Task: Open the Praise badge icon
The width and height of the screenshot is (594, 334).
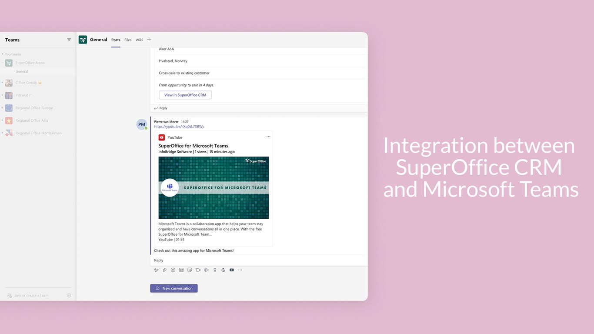Action: (215, 270)
